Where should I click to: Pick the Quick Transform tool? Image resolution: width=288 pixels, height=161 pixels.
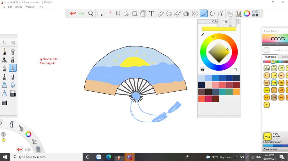(126, 13)
